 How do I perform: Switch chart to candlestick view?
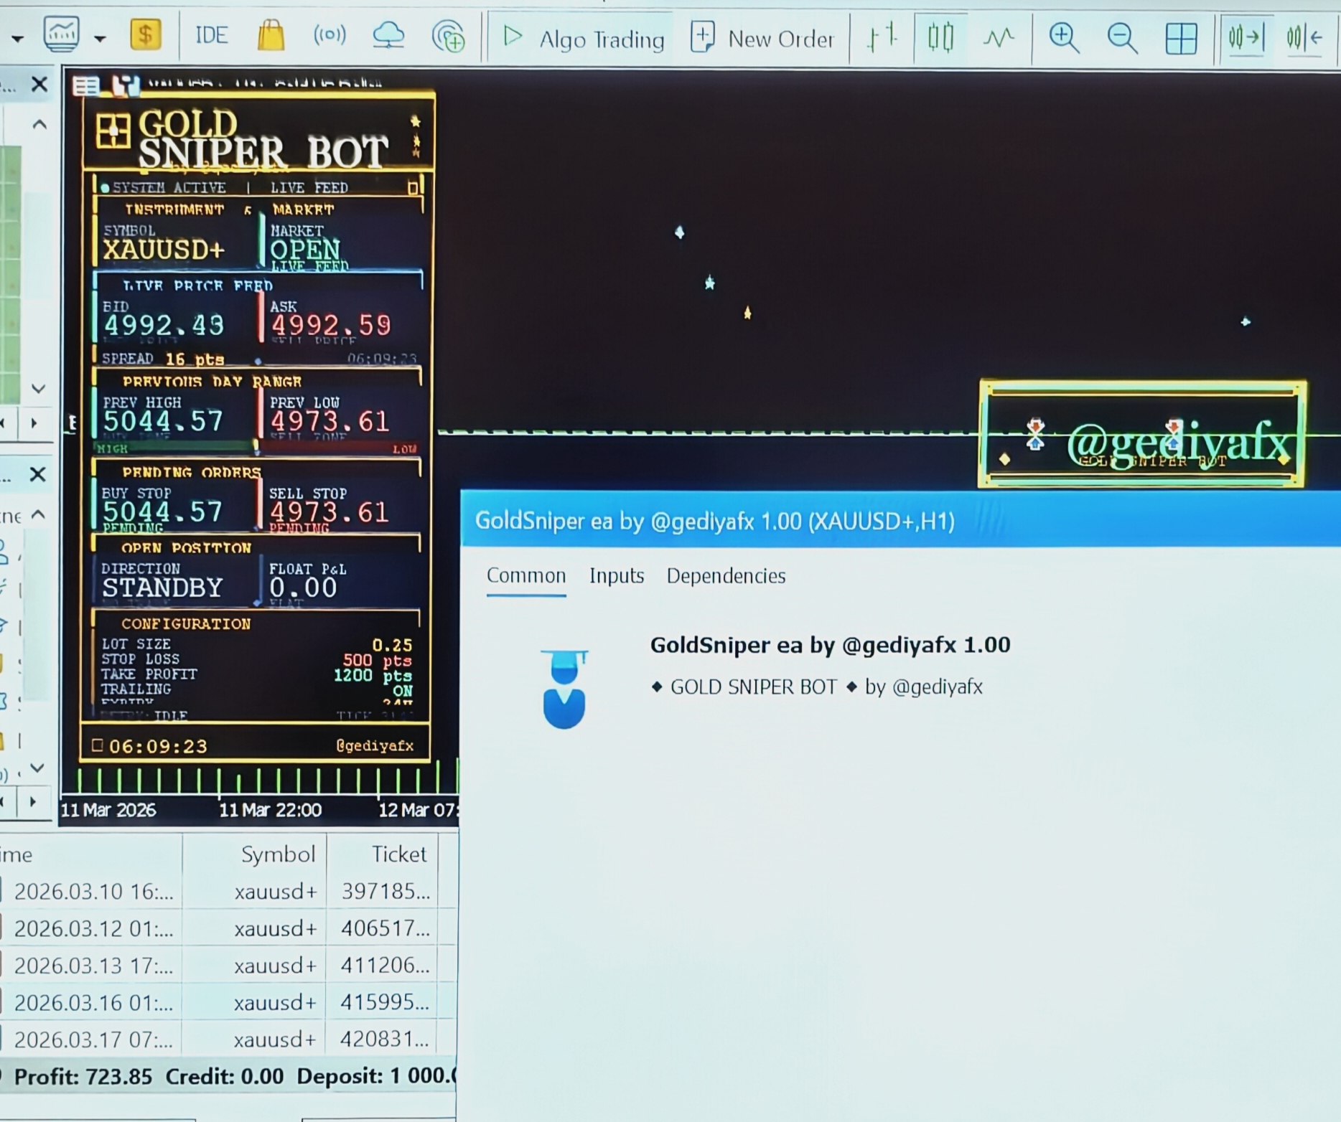pyautogui.click(x=940, y=37)
